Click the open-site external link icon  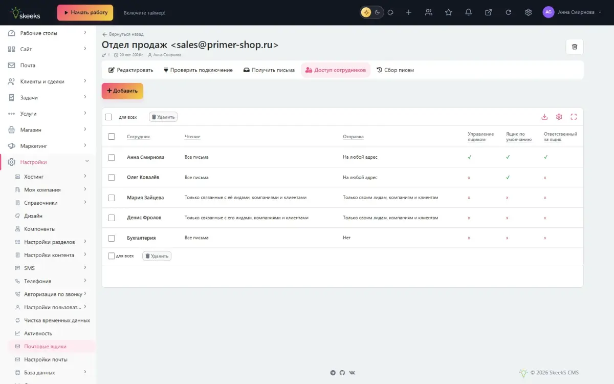pyautogui.click(x=489, y=12)
